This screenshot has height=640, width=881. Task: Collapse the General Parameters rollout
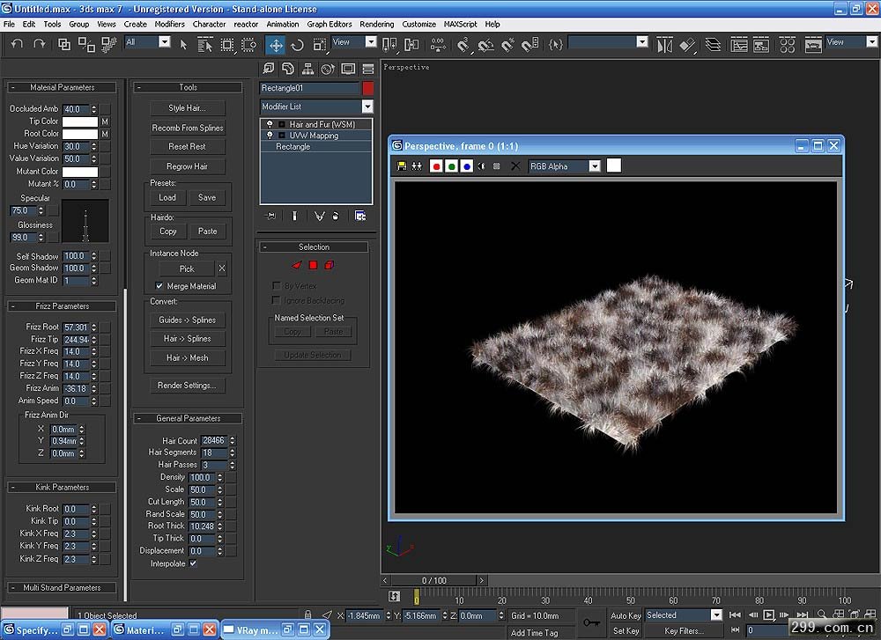[x=188, y=418]
